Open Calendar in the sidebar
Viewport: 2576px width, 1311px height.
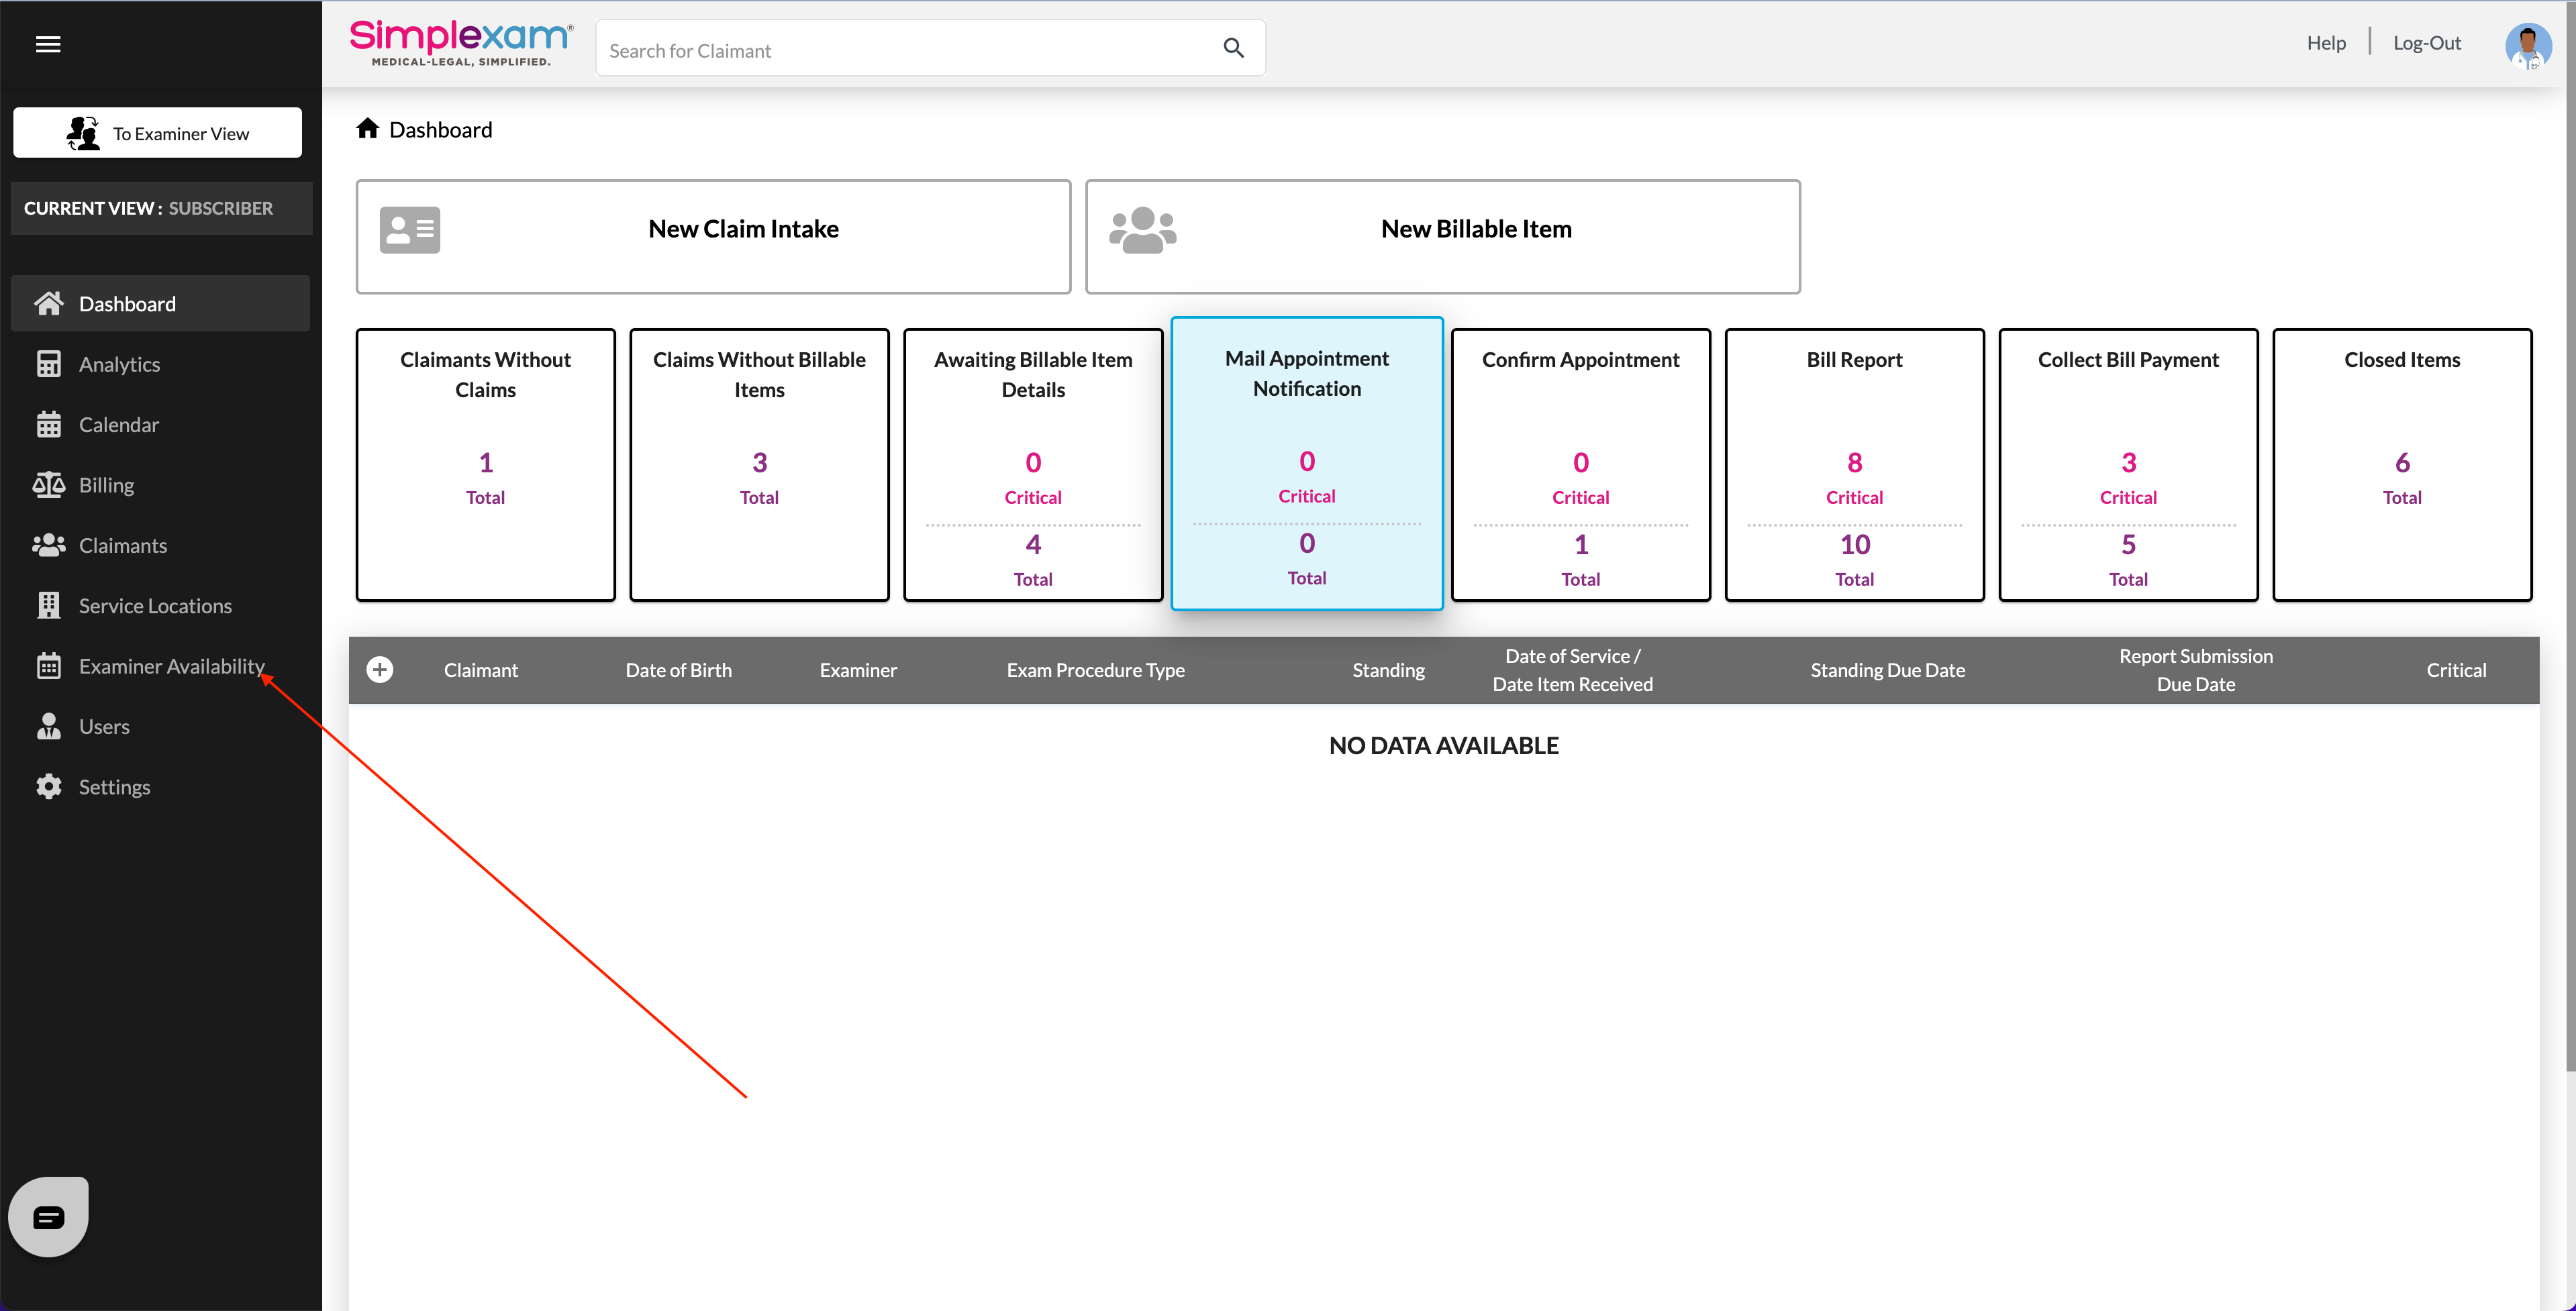tap(118, 424)
